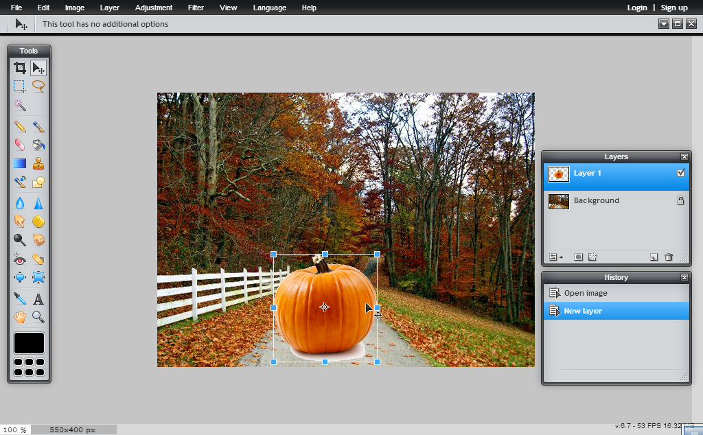Activate the Clone Stamp tool
Viewport: 703px width, 435px height.
click(x=38, y=163)
